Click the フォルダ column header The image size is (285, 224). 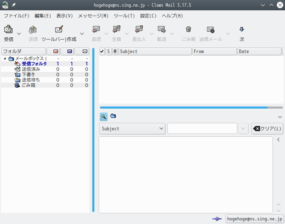click(24, 51)
